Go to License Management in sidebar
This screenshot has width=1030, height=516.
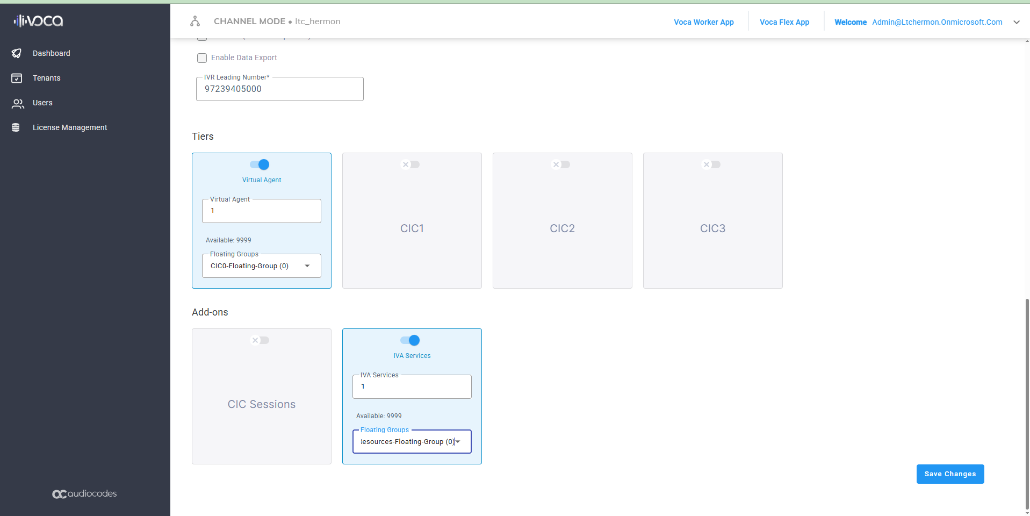pos(70,127)
